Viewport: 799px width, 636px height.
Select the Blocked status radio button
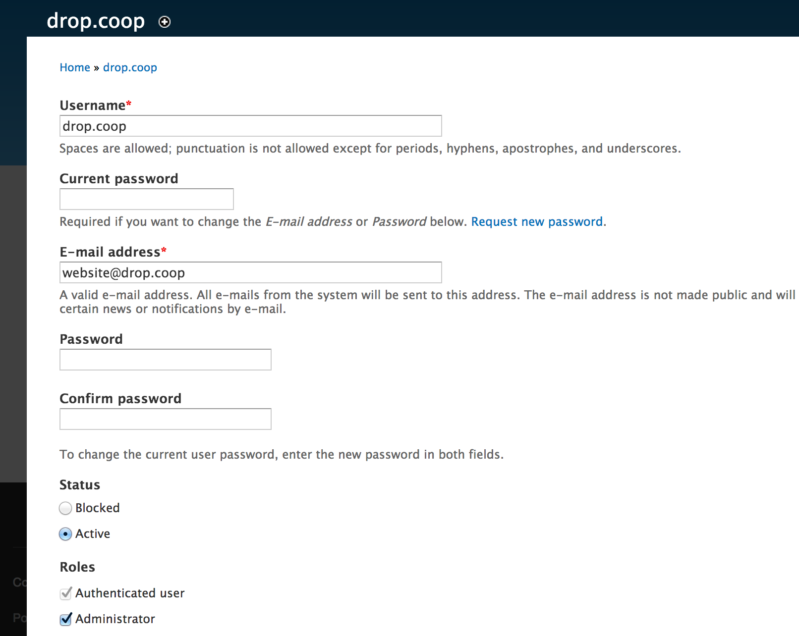click(x=65, y=508)
